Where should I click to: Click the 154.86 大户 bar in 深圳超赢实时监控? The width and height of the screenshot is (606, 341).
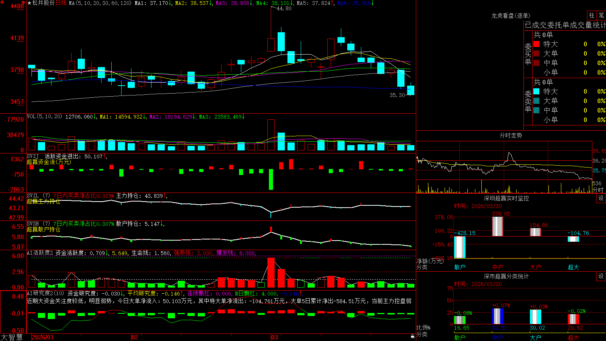[535, 232]
